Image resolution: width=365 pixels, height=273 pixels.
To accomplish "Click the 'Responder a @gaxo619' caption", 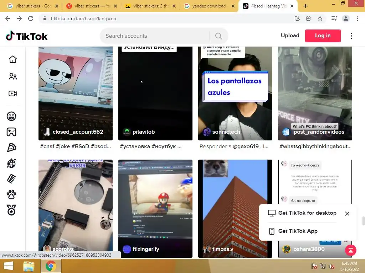I will pyautogui.click(x=234, y=146).
